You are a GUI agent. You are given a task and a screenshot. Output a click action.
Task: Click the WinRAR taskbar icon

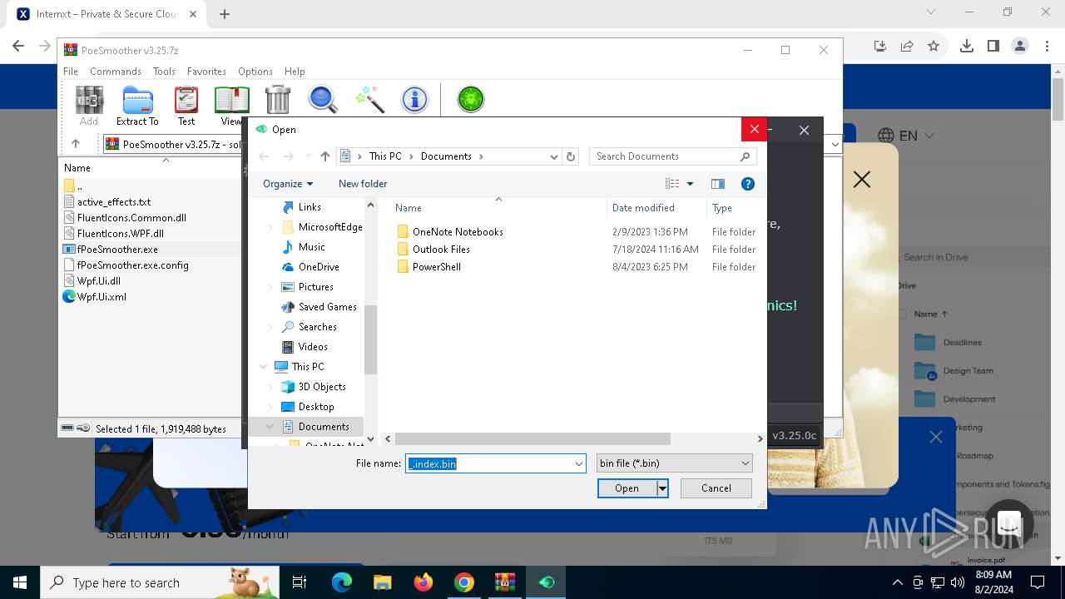pos(505,582)
